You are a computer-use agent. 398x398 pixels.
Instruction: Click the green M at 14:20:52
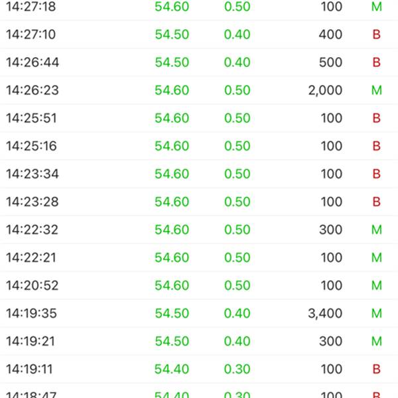coord(377,285)
